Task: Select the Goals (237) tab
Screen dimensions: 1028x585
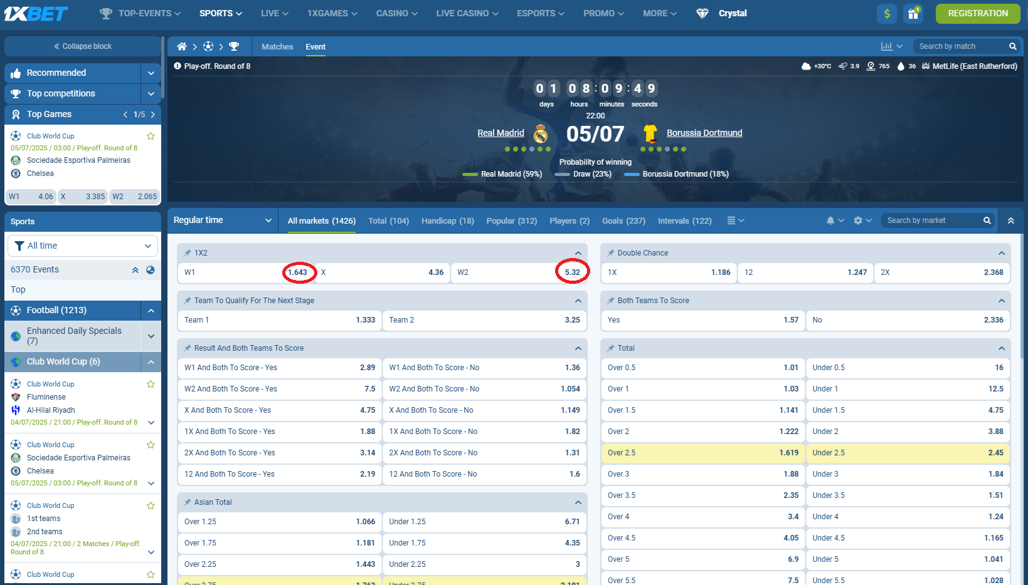Action: tap(623, 220)
